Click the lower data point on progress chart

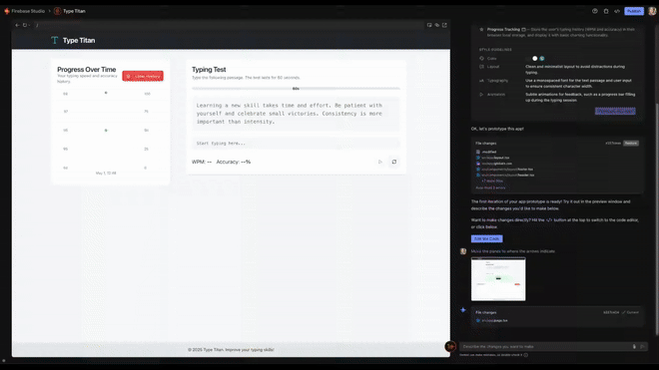tap(106, 131)
